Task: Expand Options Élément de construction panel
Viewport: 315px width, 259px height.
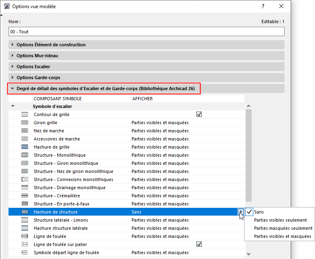Action: pyautogui.click(x=13, y=45)
